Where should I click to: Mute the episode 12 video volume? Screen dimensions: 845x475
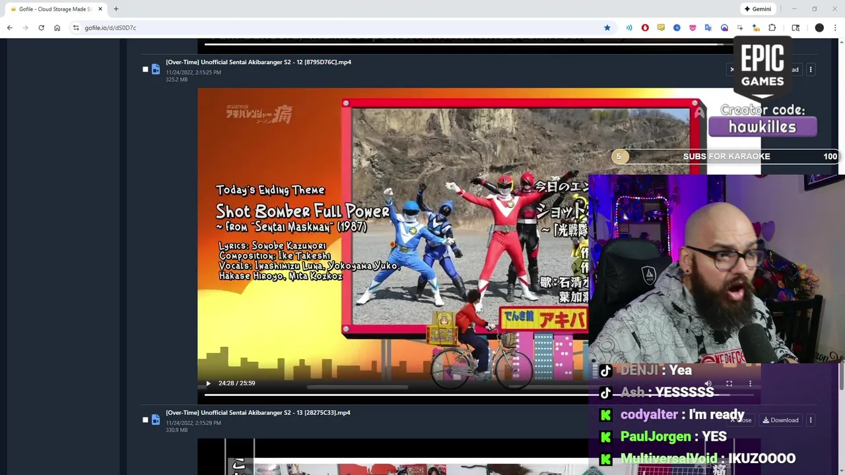click(708, 383)
